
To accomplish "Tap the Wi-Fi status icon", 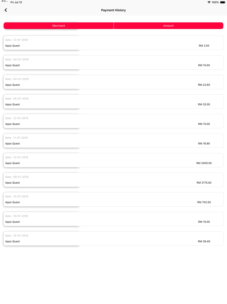I will point(209,2).
